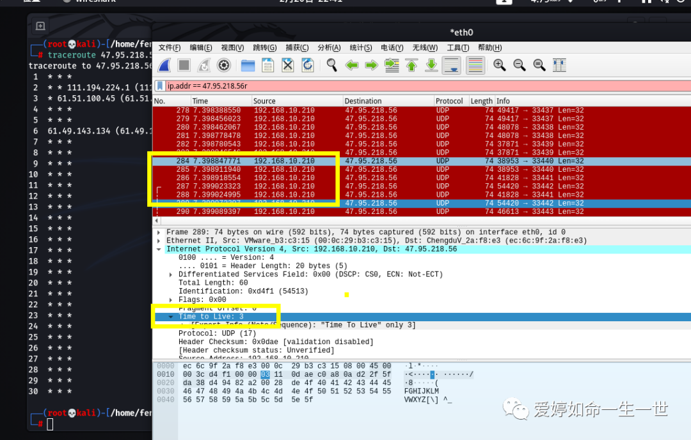This screenshot has height=440, width=691.
Task: Open the 统计(S) menu
Action: (x=361, y=47)
